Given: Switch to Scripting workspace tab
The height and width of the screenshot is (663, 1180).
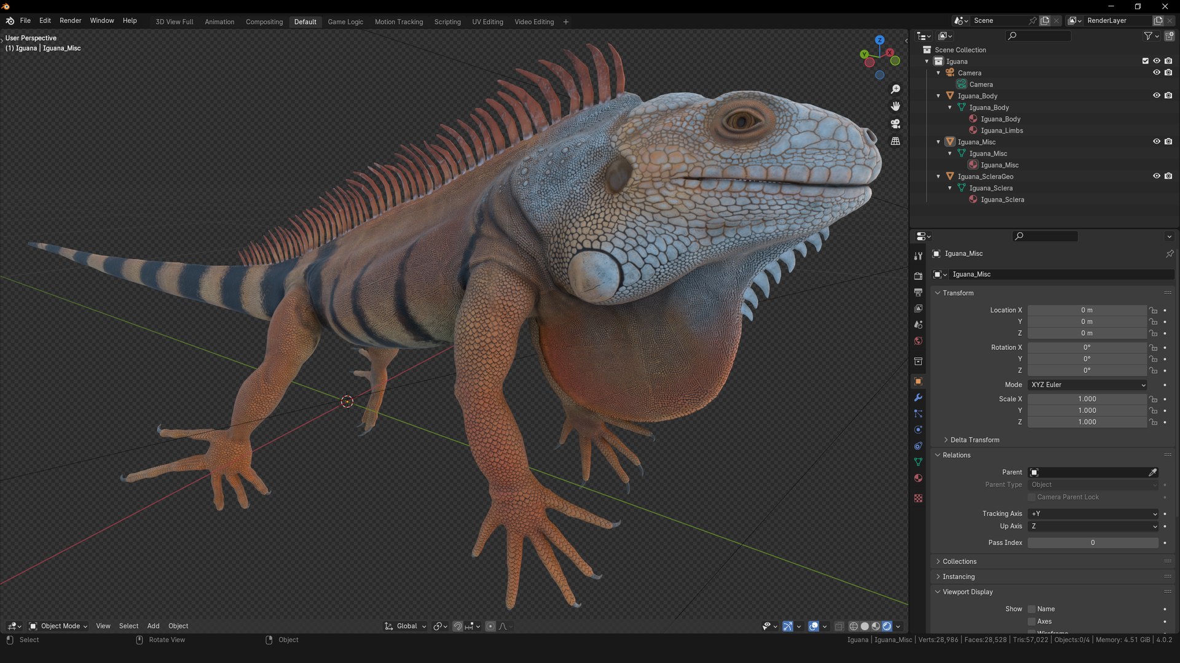Looking at the screenshot, I should click(447, 21).
